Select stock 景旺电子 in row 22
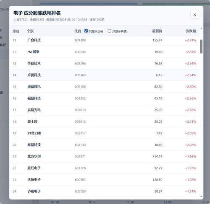210x204 pixels. click(34, 168)
